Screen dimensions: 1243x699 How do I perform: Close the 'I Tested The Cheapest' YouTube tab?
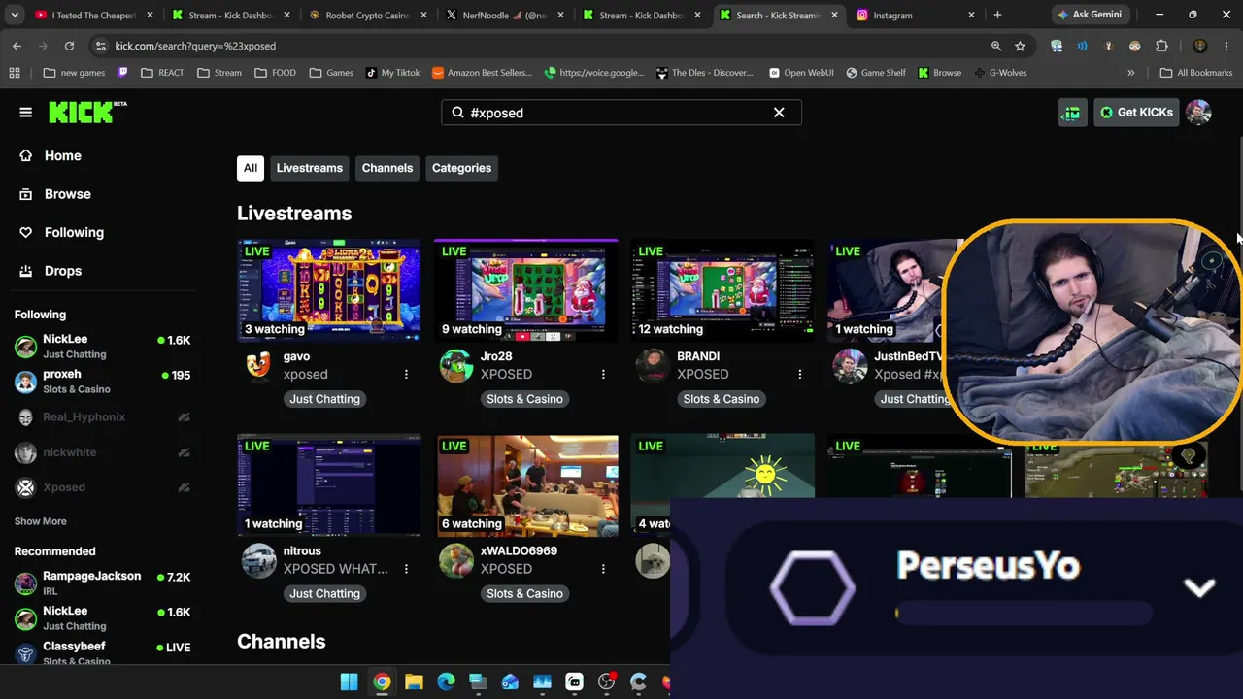point(150,15)
